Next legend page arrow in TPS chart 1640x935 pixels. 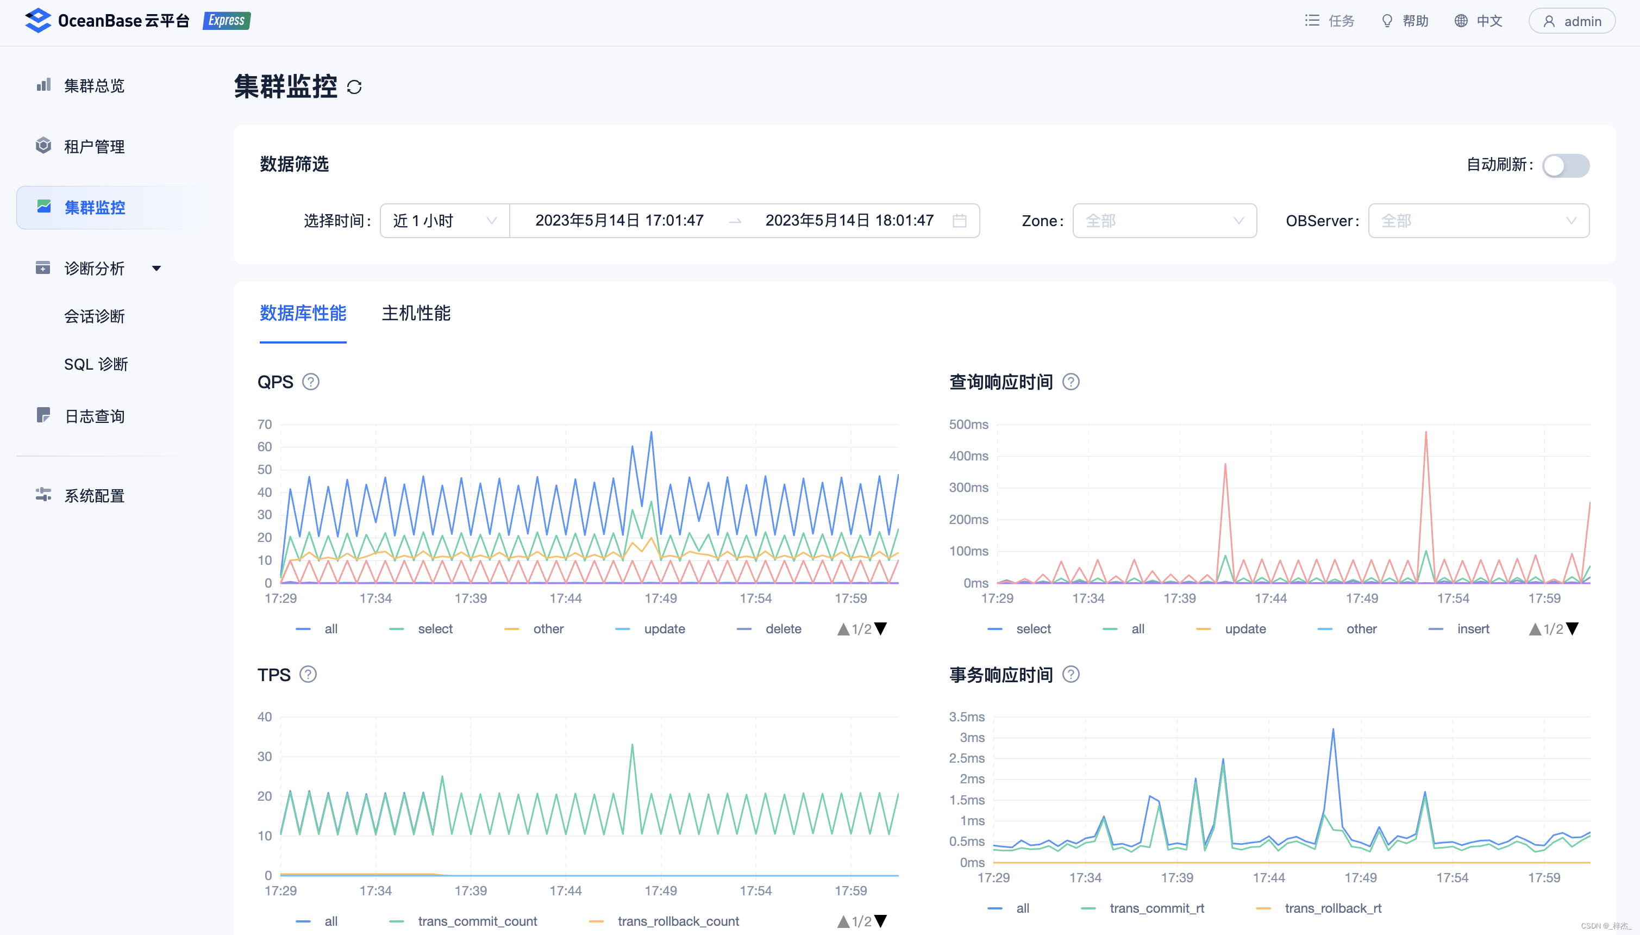pyautogui.click(x=881, y=921)
